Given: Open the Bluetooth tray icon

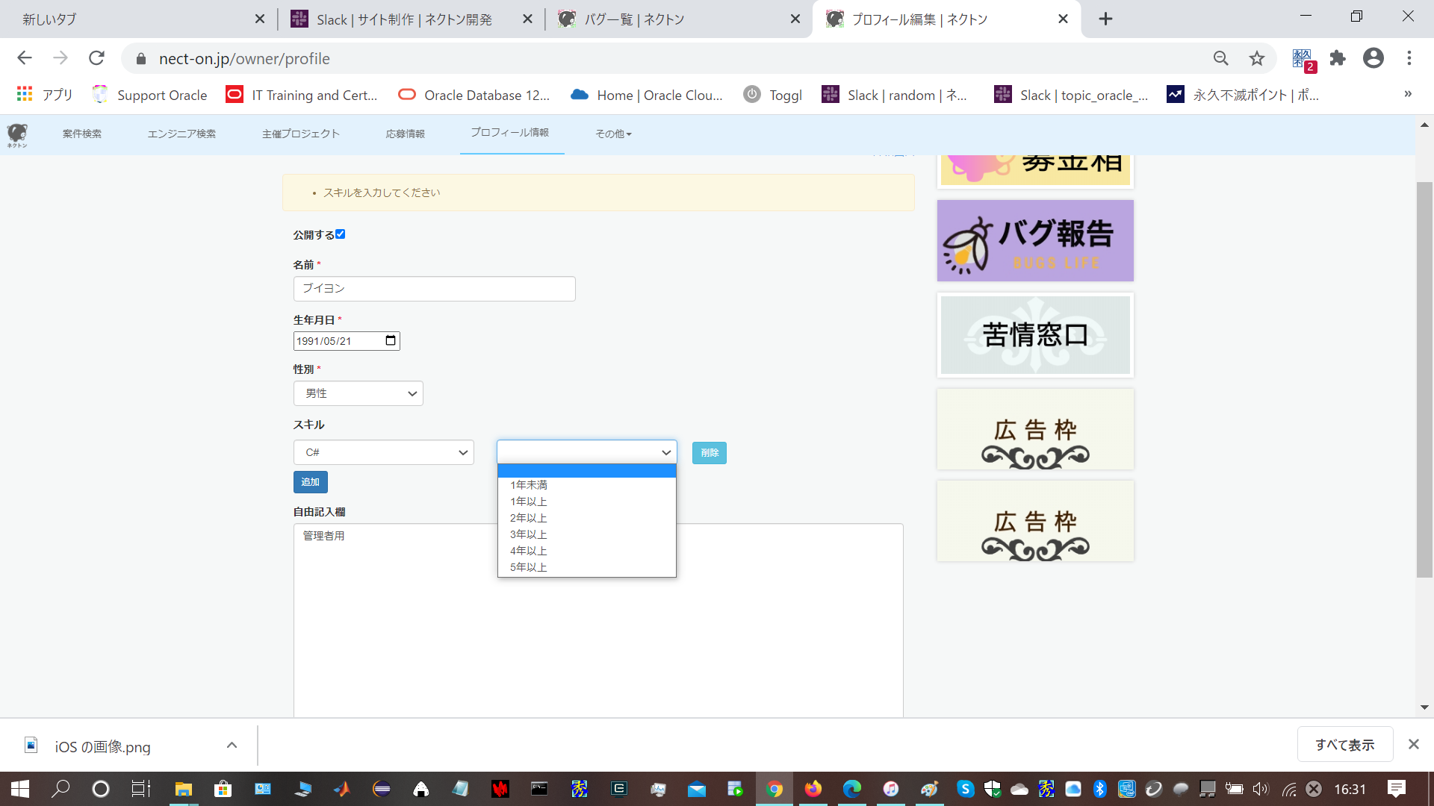Looking at the screenshot, I should point(1099,789).
